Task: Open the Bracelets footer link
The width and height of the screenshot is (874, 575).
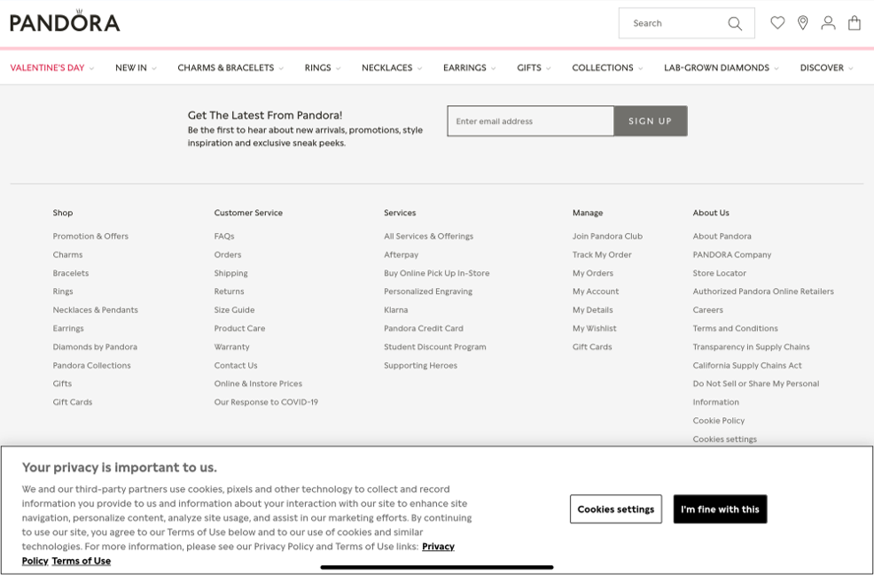Action: 71,273
